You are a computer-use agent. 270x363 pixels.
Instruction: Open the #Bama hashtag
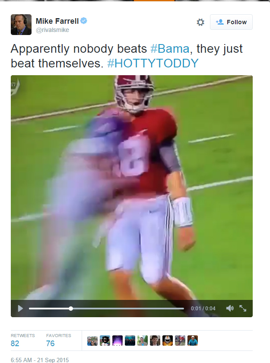pyautogui.click(x=170, y=48)
